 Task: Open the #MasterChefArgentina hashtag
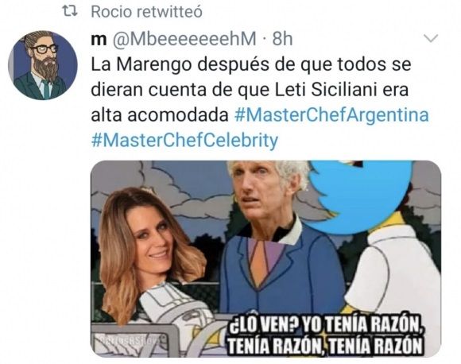[x=332, y=115]
